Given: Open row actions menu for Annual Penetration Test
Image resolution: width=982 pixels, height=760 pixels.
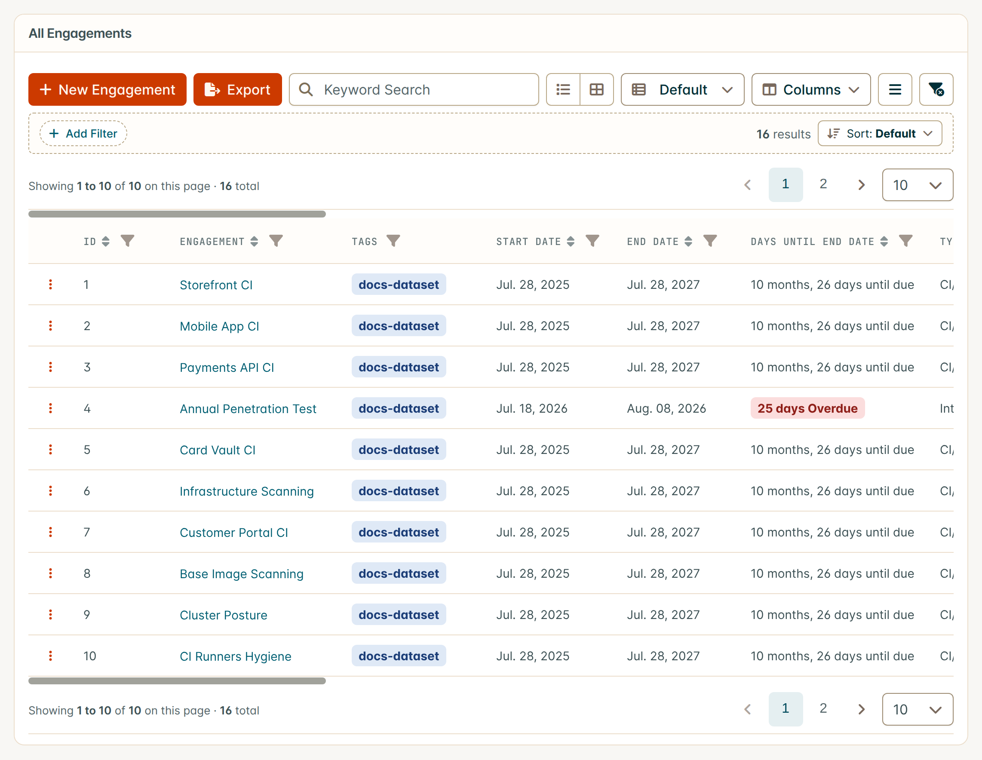Looking at the screenshot, I should tap(50, 408).
